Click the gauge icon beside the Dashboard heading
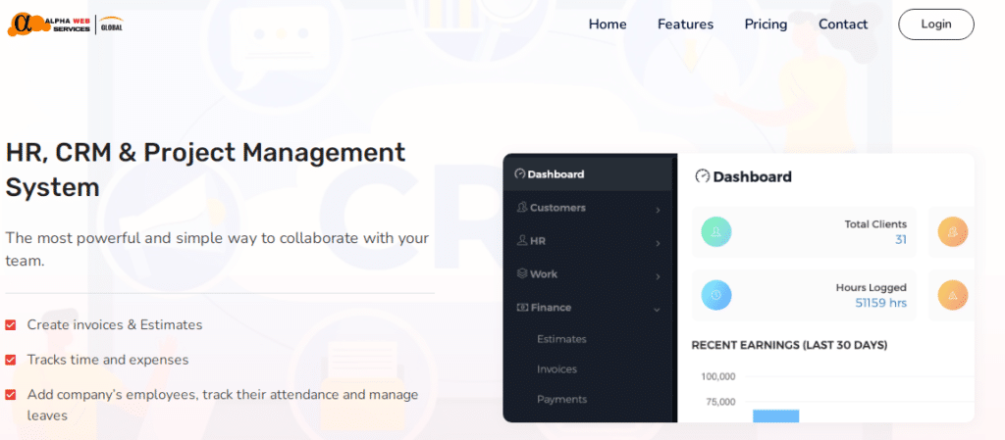 coord(702,177)
